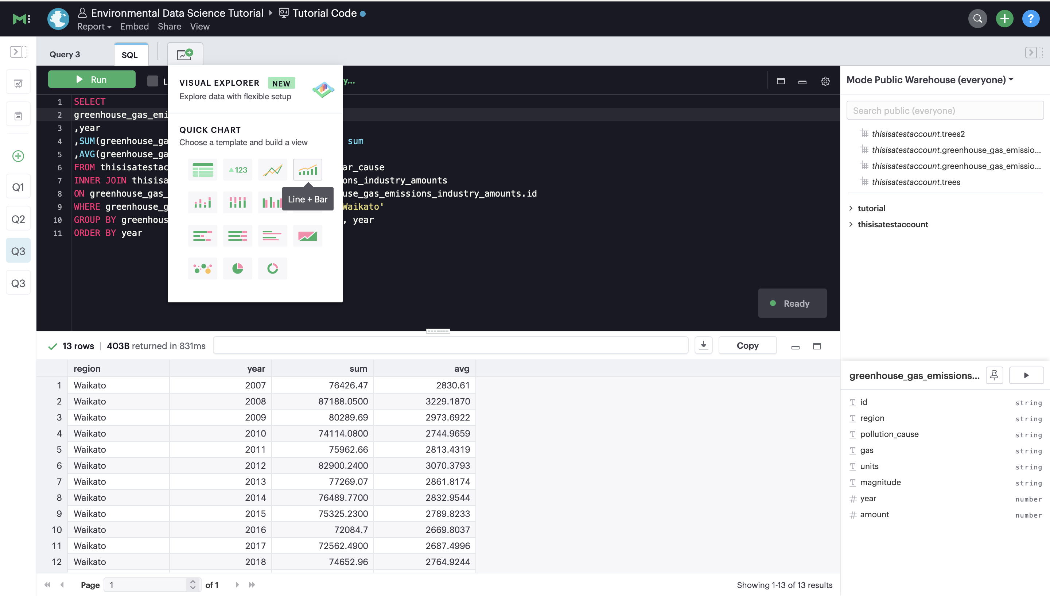Choose the stacked vertical bar template
The width and height of the screenshot is (1050, 596).
click(202, 202)
